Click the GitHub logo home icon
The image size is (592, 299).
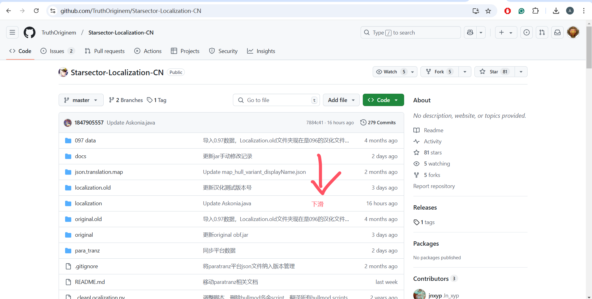(x=30, y=32)
